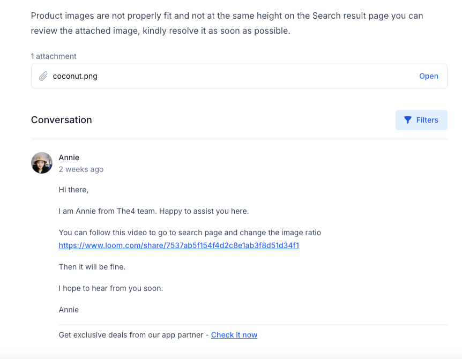Click the "Hi there," greeting line
The width and height of the screenshot is (462, 359).
[73, 190]
